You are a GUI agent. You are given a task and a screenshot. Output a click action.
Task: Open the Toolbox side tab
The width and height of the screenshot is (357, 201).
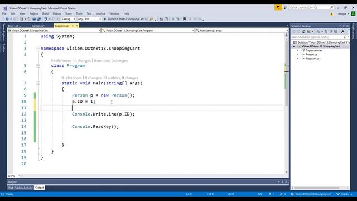pos(3,48)
